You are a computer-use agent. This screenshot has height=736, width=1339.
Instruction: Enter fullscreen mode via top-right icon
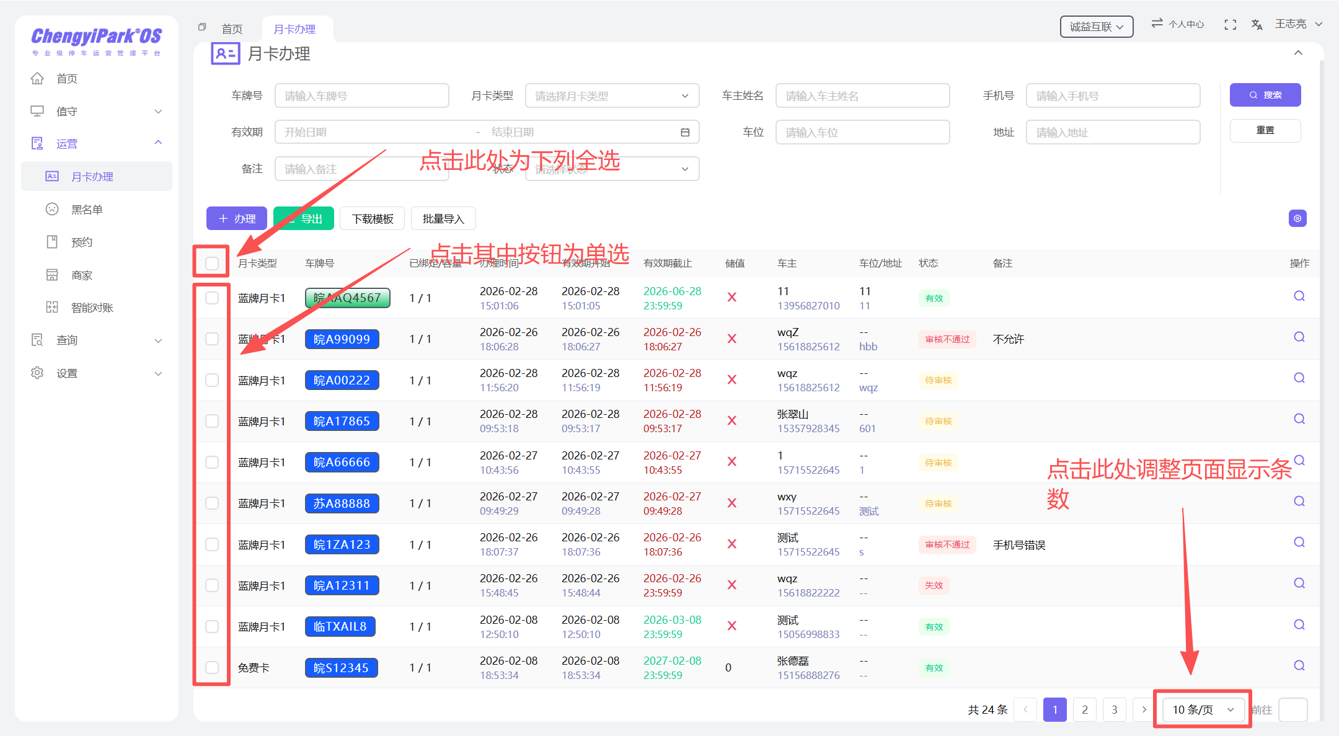click(x=1230, y=24)
